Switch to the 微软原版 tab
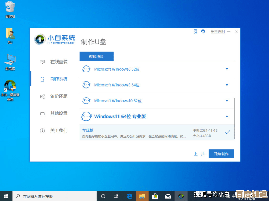The height and width of the screenshot is (201, 269). pyautogui.click(x=96, y=56)
